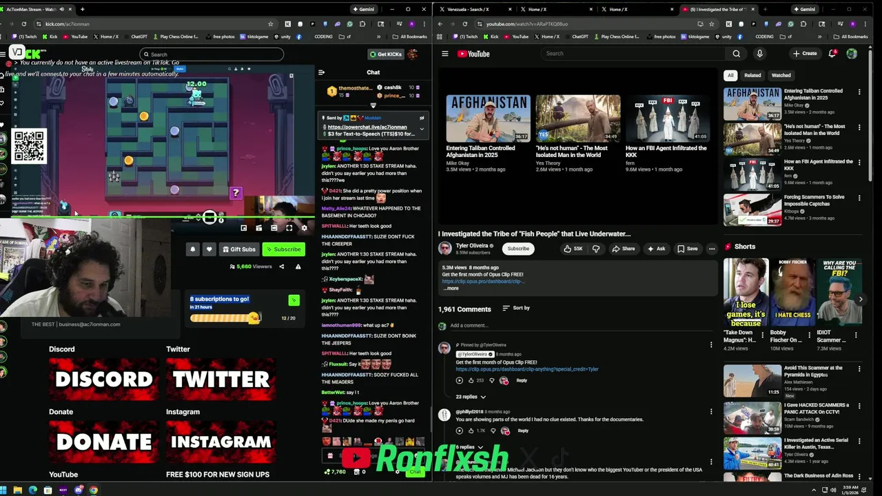Screen dimensions: 882x496
Task: Unpin pinned message in Kick chat
Action: click(x=422, y=118)
